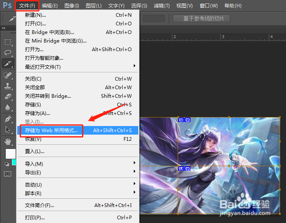Expand the Recent Files (最近打开文件) submenu
The width and height of the screenshot is (286, 223).
78,67
